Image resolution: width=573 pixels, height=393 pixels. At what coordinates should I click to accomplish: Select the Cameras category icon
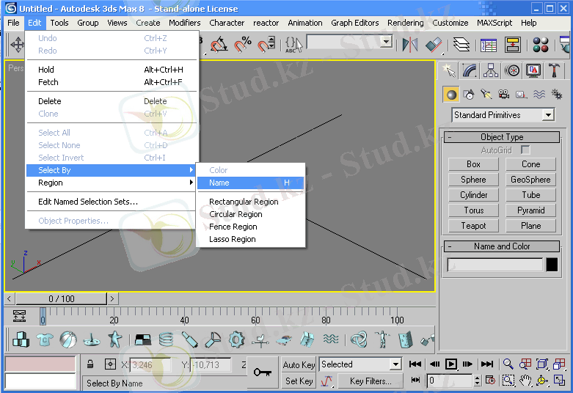pos(503,94)
